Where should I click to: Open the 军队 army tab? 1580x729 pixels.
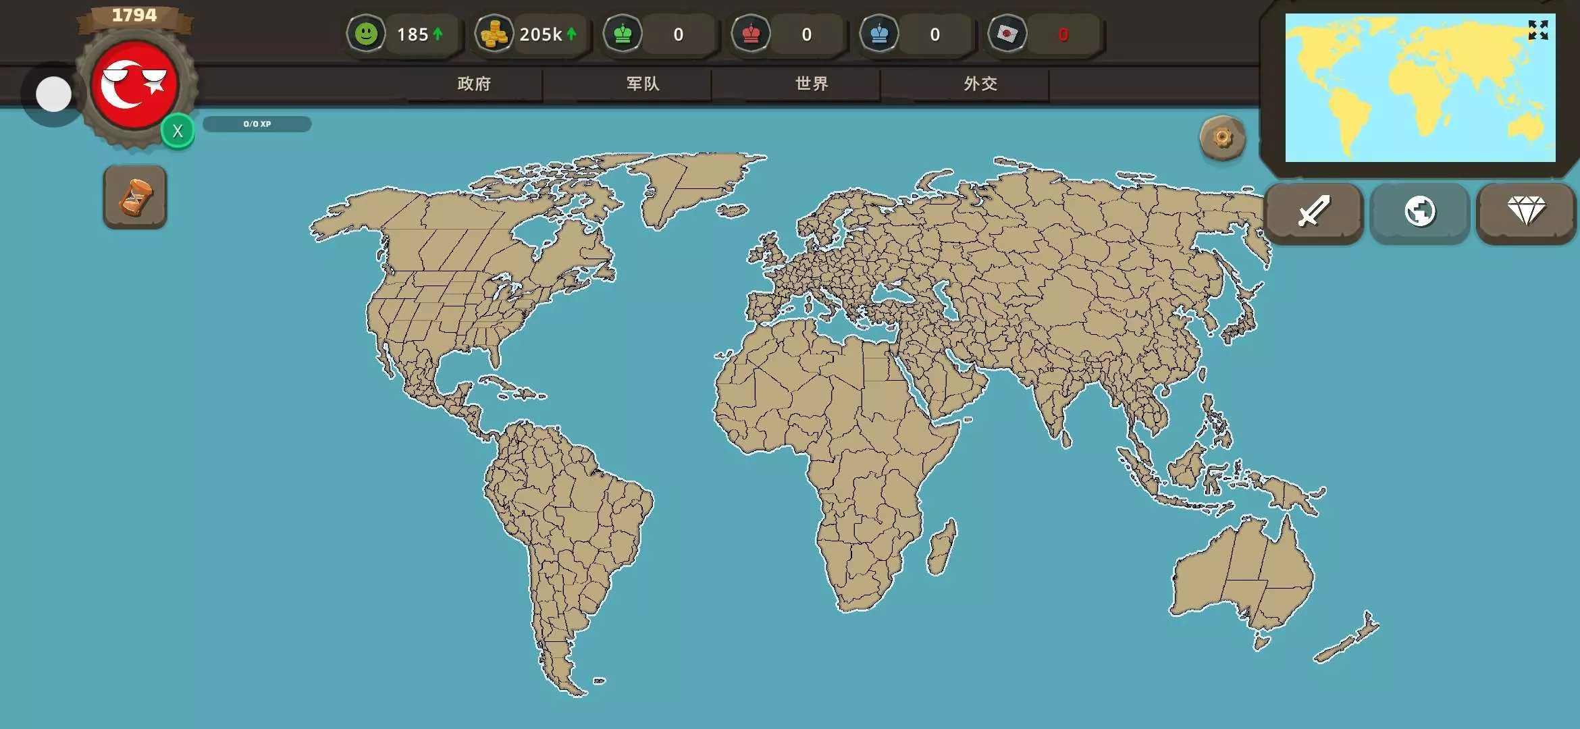pos(643,84)
